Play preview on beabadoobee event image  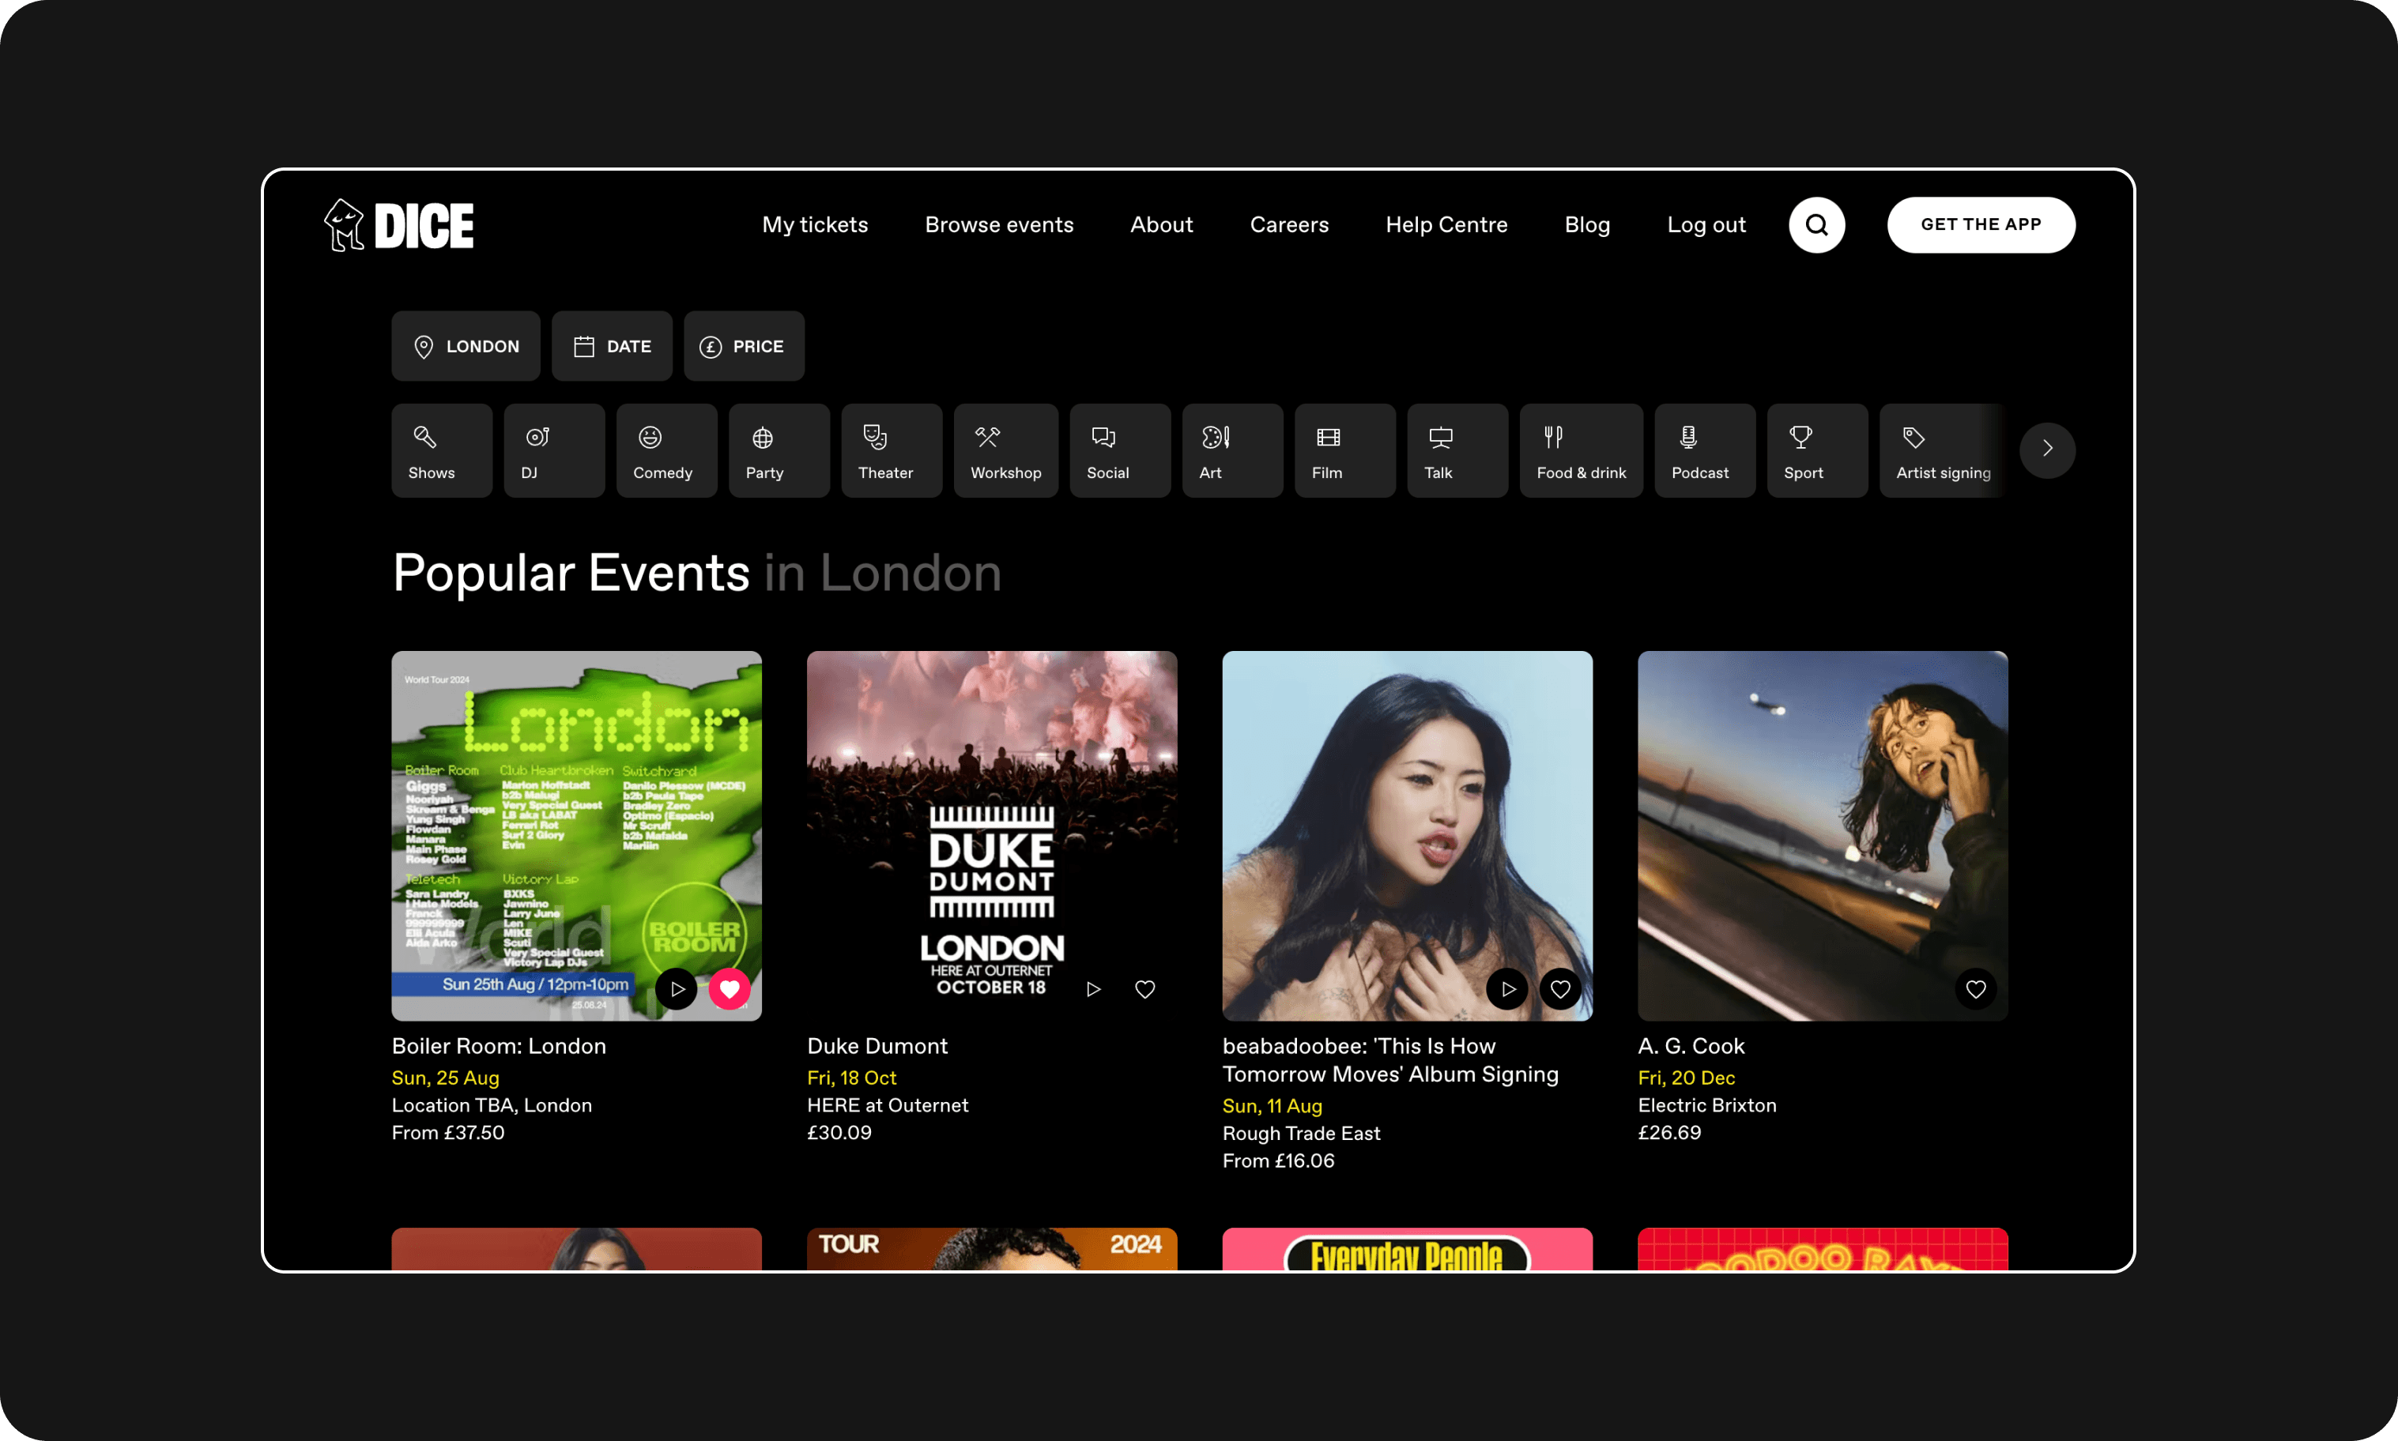pos(1507,988)
